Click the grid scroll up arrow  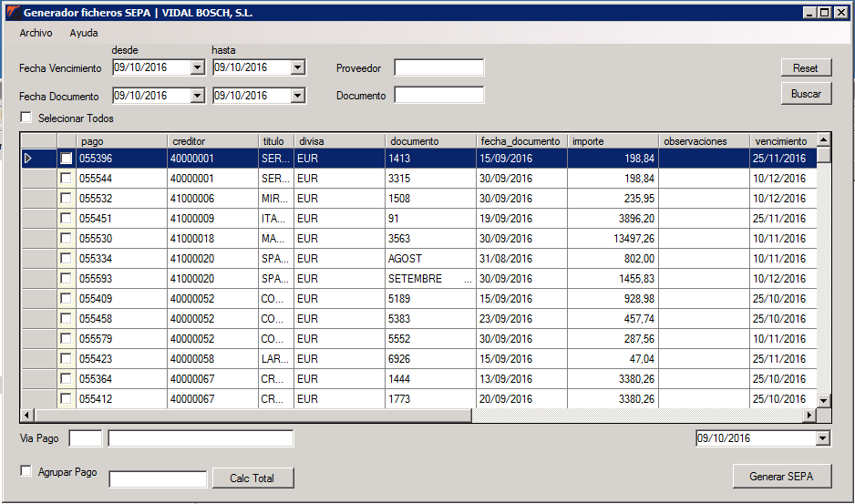823,140
